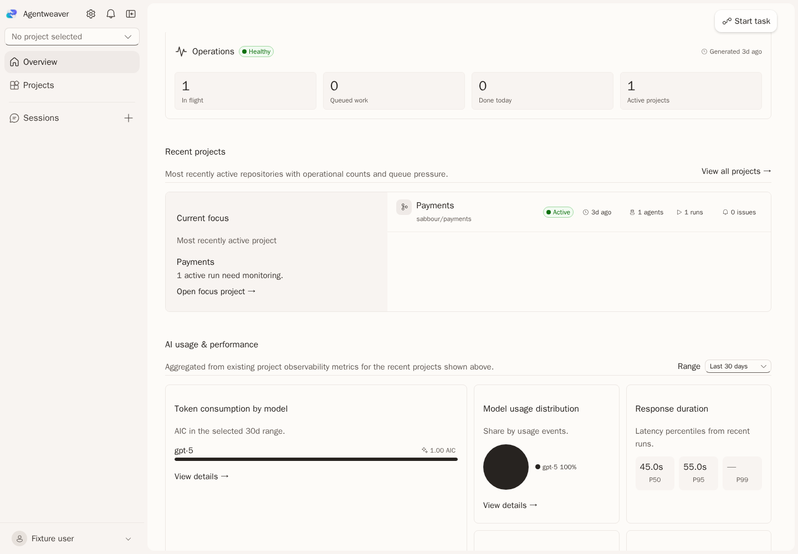Click the Queued work stat card
Viewport: 798px width, 554px height.
(394, 91)
